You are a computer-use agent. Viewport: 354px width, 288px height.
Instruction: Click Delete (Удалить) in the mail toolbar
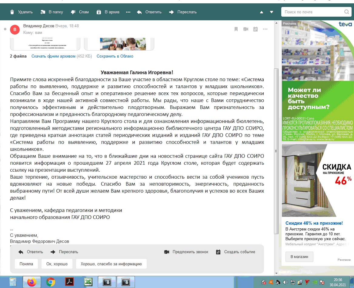click(x=22, y=12)
